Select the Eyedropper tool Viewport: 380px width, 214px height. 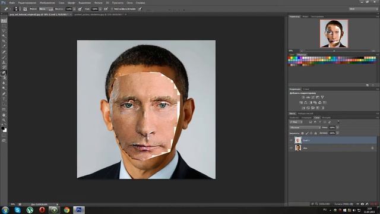pos(4,46)
